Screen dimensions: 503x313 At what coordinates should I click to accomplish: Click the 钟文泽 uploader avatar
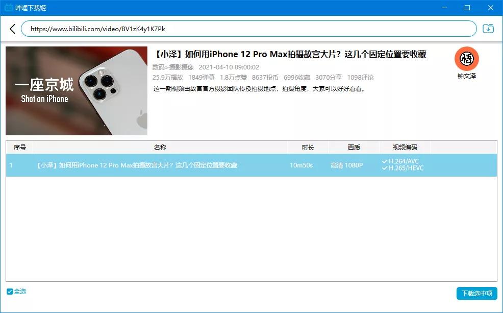(x=466, y=59)
